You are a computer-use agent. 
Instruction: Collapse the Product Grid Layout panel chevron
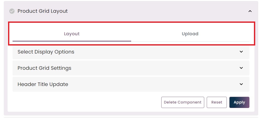250,11
